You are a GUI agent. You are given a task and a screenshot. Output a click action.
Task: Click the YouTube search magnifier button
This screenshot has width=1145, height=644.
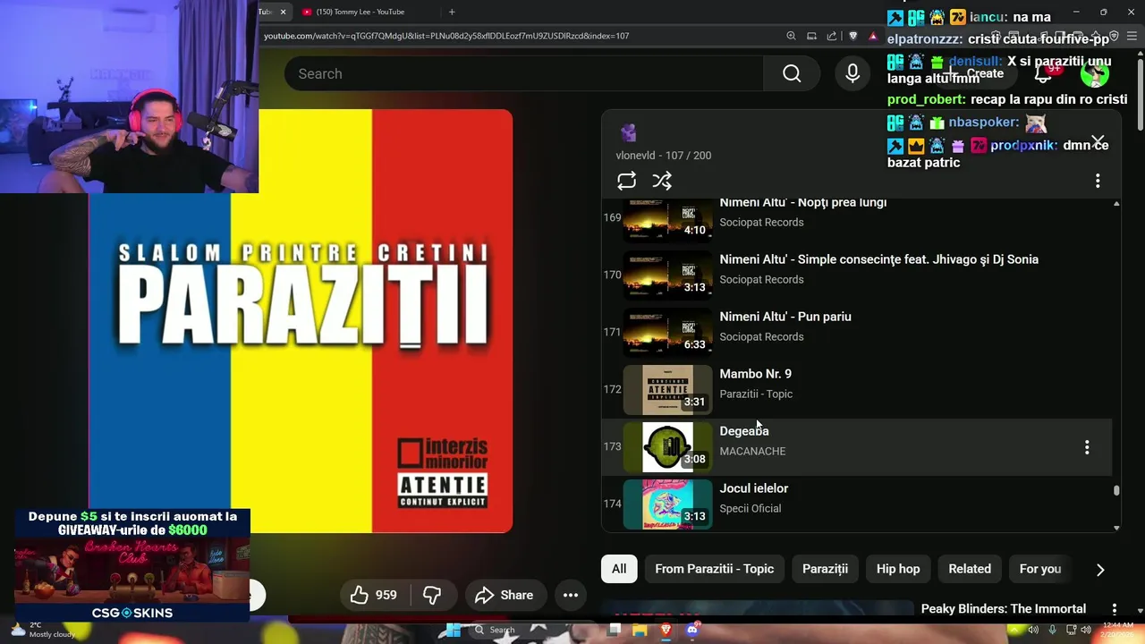pyautogui.click(x=792, y=73)
